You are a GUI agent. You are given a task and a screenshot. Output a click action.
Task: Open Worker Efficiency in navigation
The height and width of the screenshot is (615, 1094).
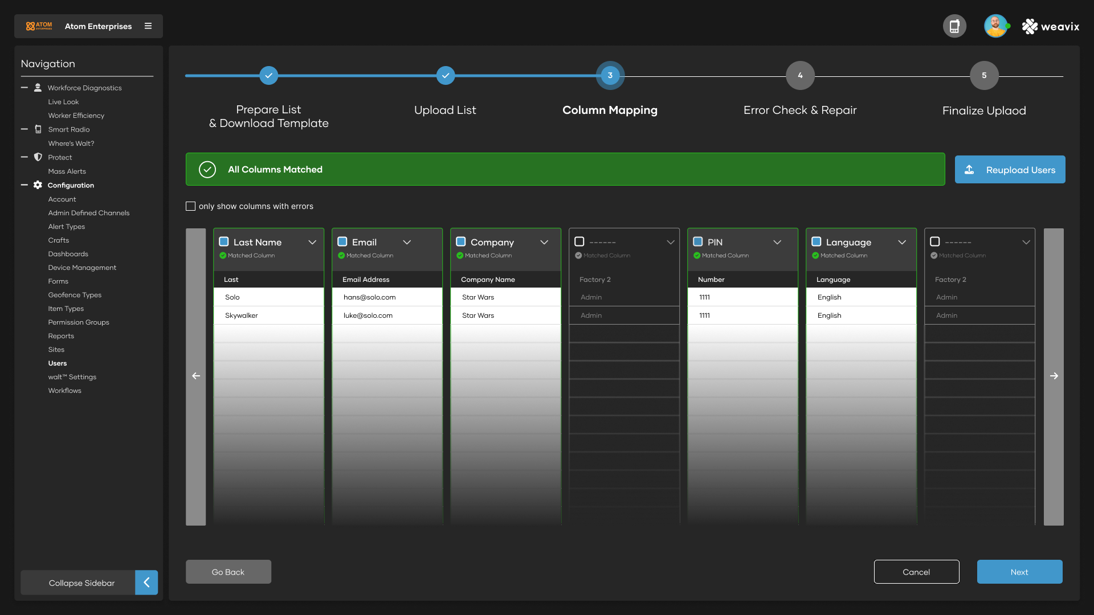coord(76,116)
